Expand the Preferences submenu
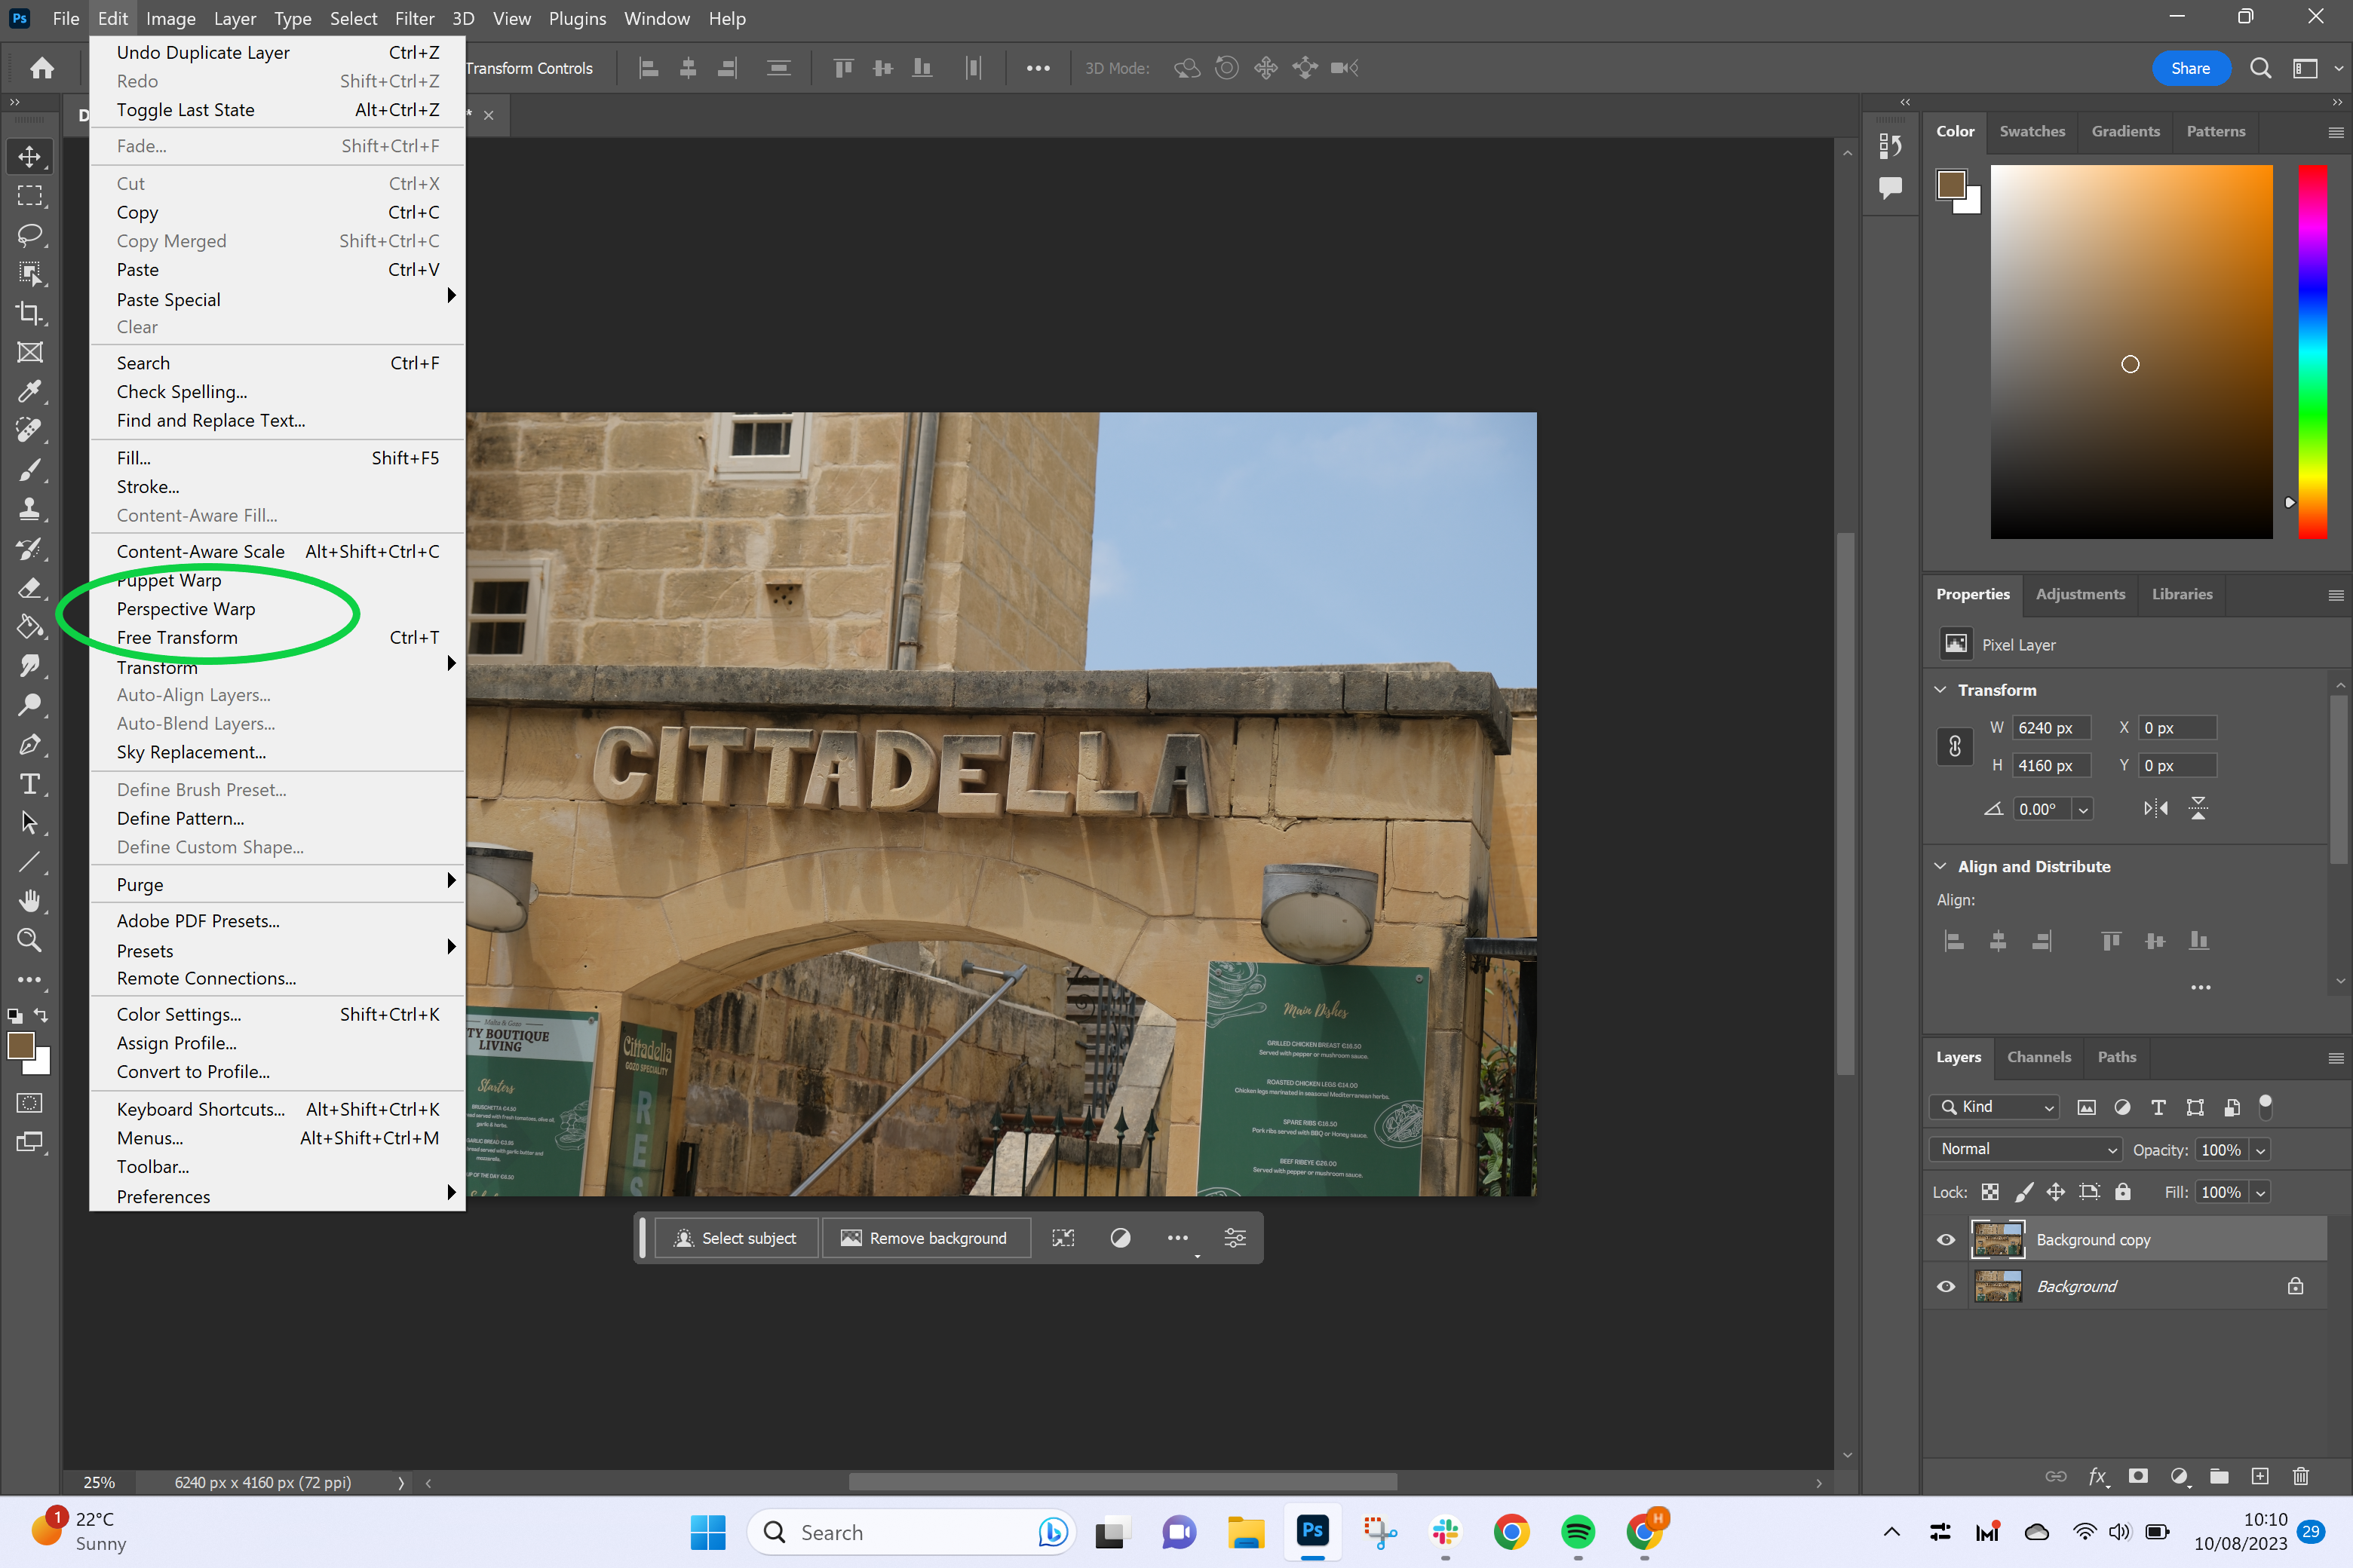2353x1568 pixels. pyautogui.click(x=277, y=1196)
